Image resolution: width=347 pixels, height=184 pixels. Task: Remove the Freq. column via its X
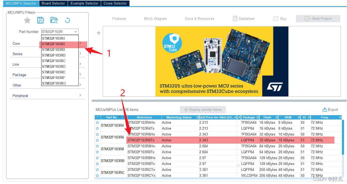point(340,117)
